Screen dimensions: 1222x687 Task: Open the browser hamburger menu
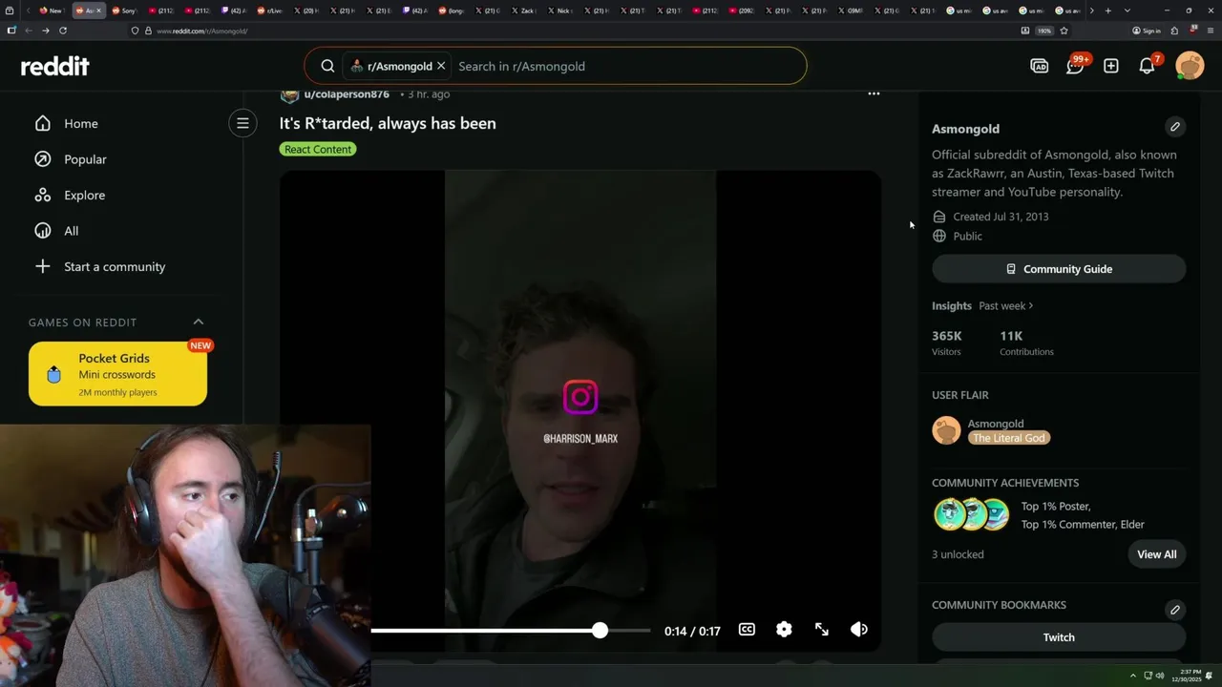(x=1211, y=31)
